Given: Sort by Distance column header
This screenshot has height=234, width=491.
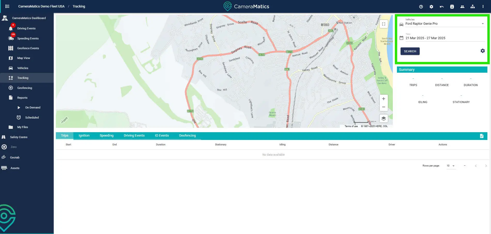Looking at the screenshot, I should (333, 145).
